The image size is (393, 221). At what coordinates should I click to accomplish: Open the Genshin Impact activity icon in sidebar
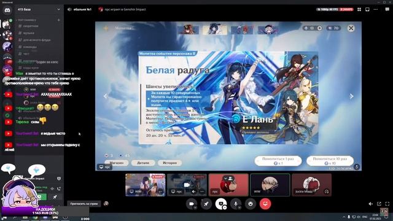pos(59,179)
